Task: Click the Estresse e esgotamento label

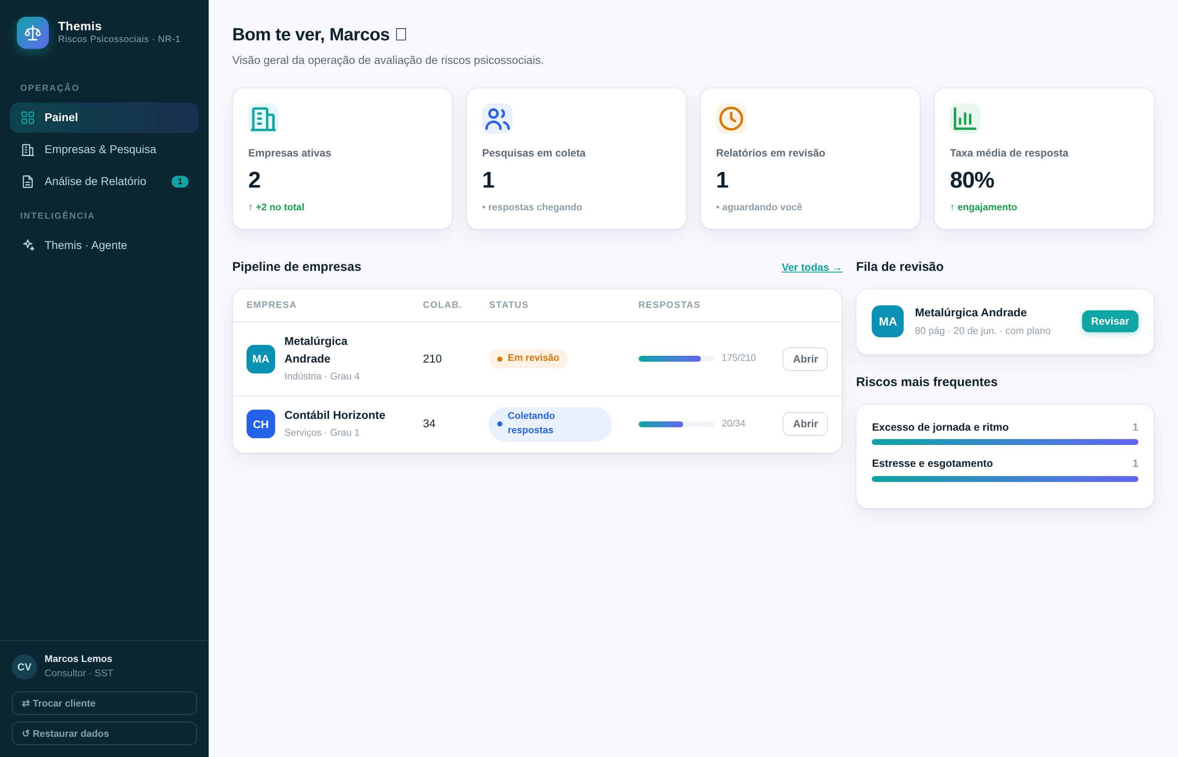Action: pos(932,463)
